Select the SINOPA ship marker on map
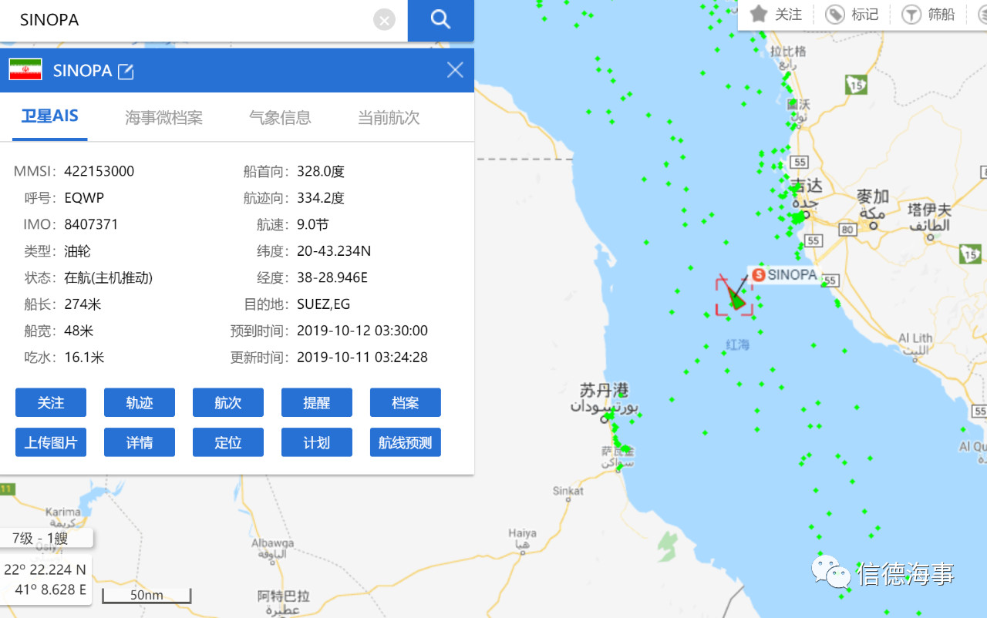Screen dimensions: 987x618 (x=736, y=297)
